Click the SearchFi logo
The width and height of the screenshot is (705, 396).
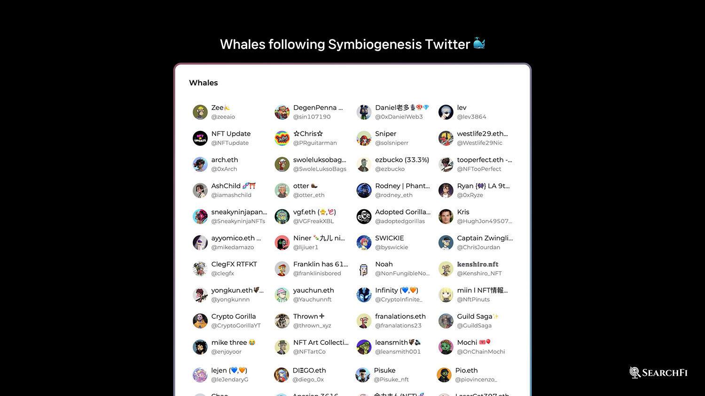[658, 373]
